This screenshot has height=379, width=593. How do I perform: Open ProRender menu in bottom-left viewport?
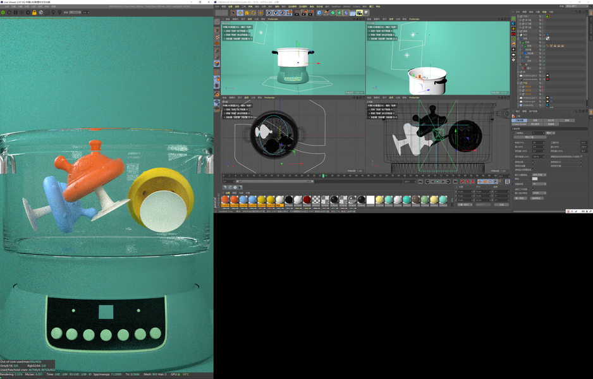pos(269,97)
